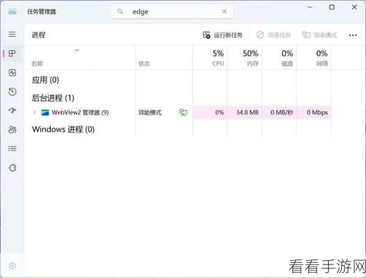Image resolution: width=366 pixels, height=278 pixels.
Task: Click the Efficiency mode toolbar button
Action: (320, 35)
